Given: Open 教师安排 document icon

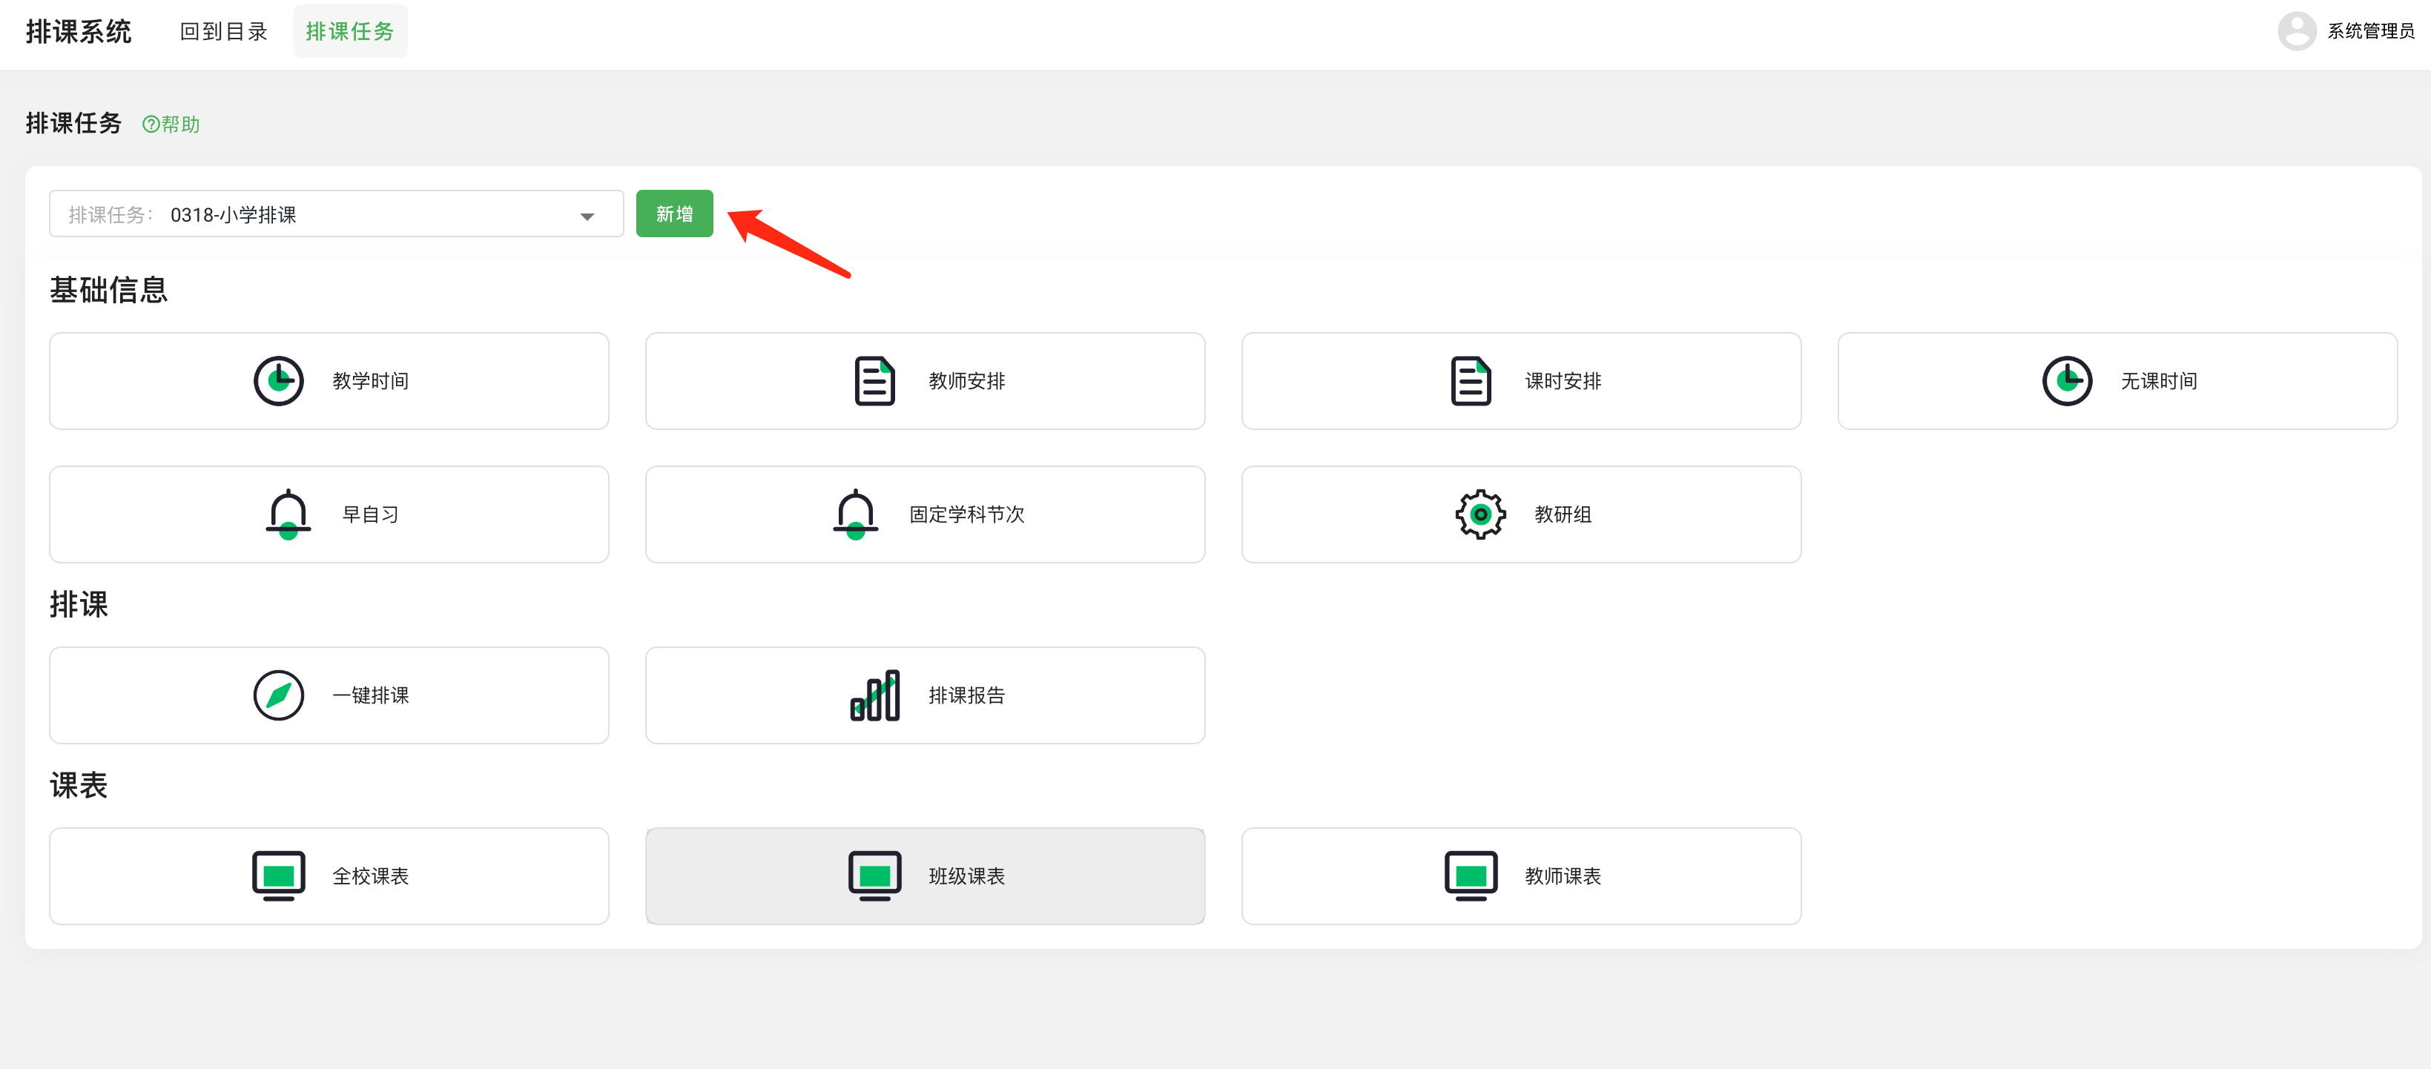Looking at the screenshot, I should [x=874, y=381].
